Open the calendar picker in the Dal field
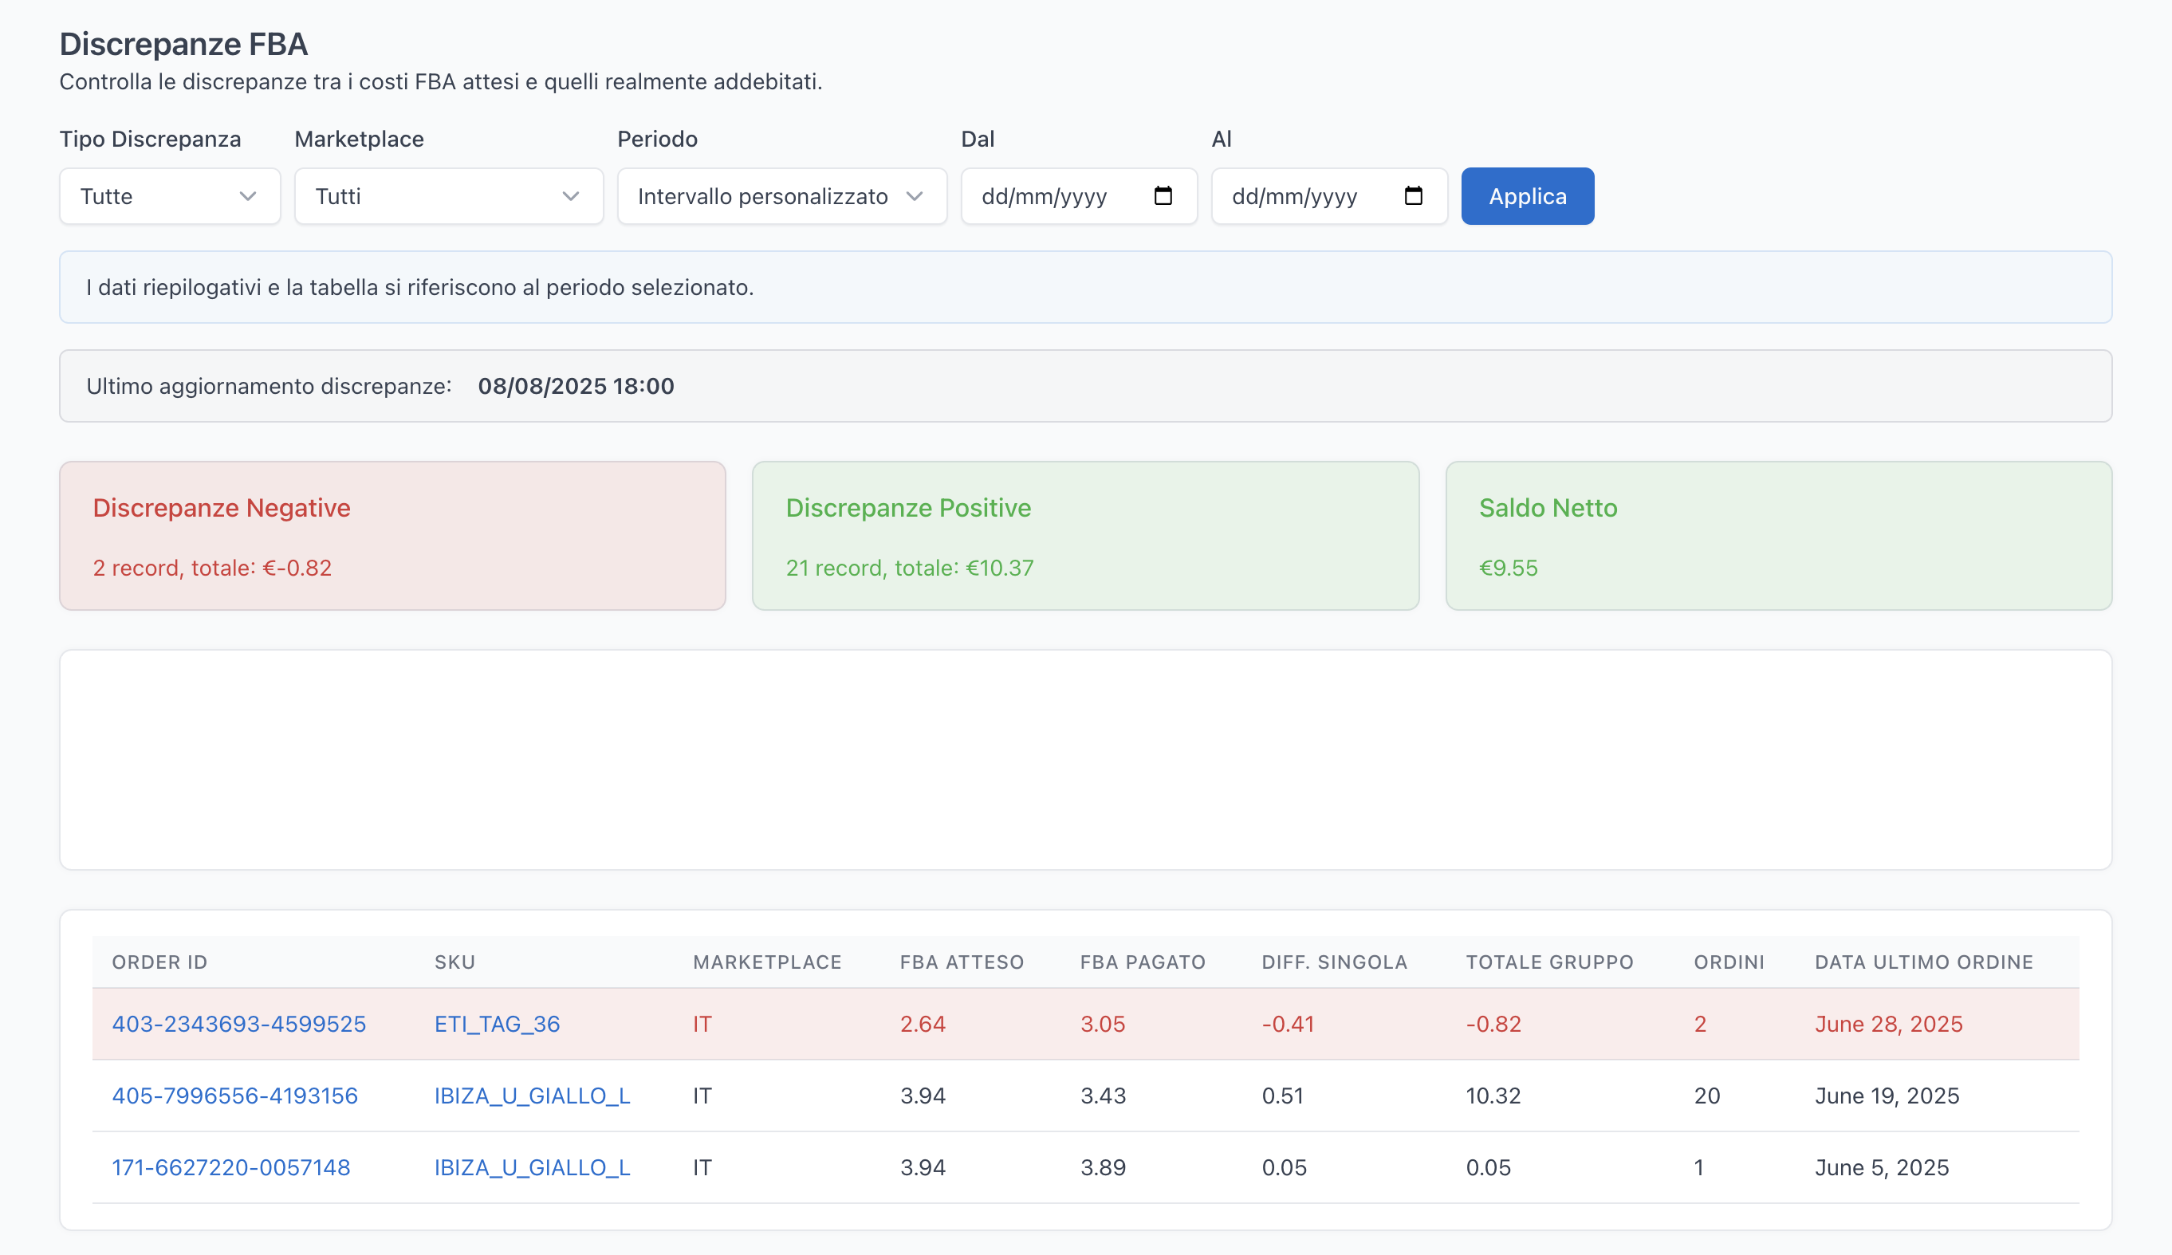Image resolution: width=2172 pixels, height=1255 pixels. (1163, 195)
